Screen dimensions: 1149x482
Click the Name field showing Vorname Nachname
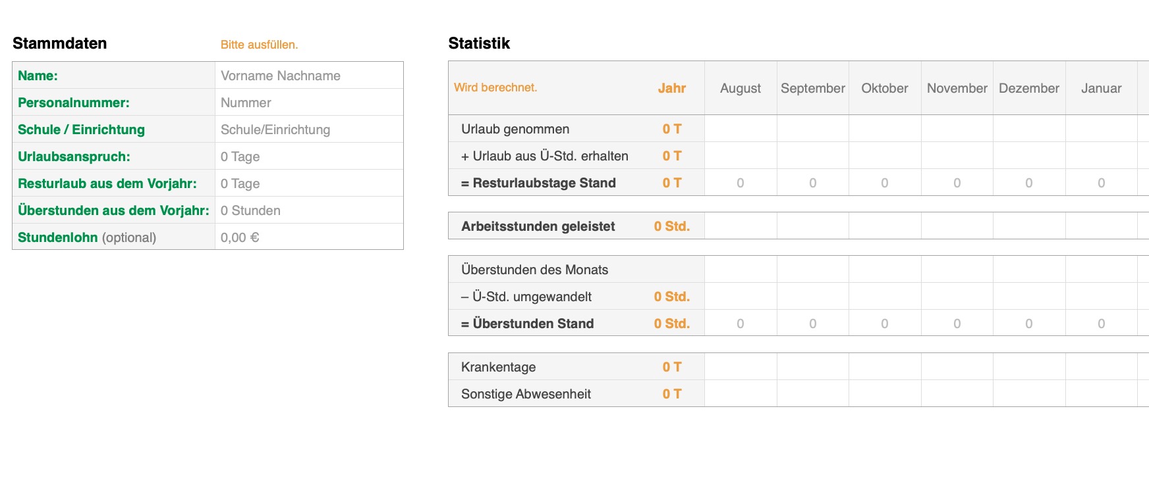(308, 76)
